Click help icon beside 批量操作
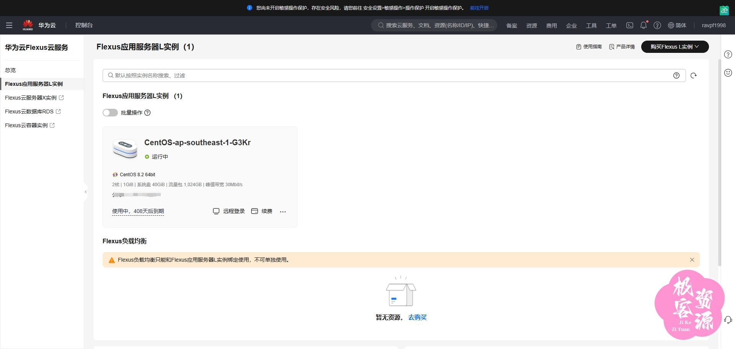This screenshot has height=349, width=735. 147,113
